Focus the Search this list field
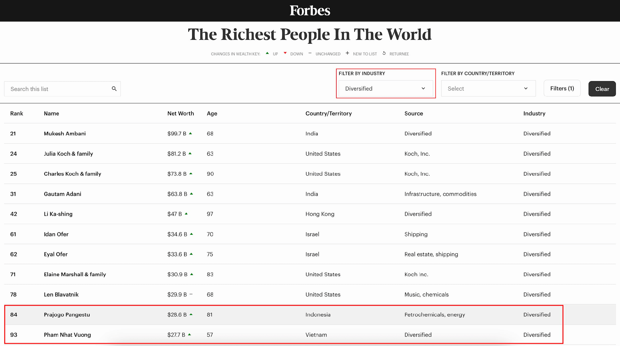 (62, 89)
